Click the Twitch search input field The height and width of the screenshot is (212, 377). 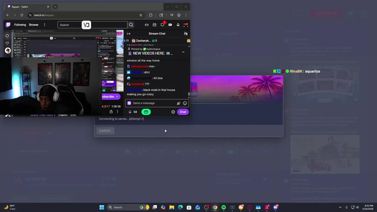pos(92,25)
